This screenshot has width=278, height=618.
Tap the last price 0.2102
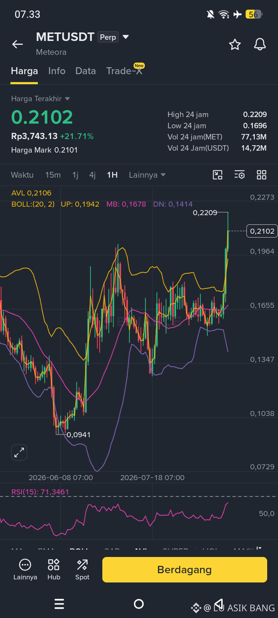pyautogui.click(x=42, y=117)
